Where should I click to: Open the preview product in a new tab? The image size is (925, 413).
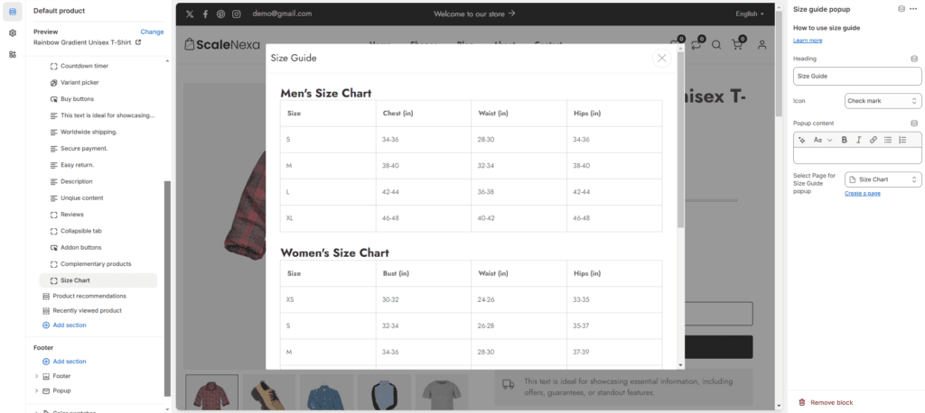point(138,42)
